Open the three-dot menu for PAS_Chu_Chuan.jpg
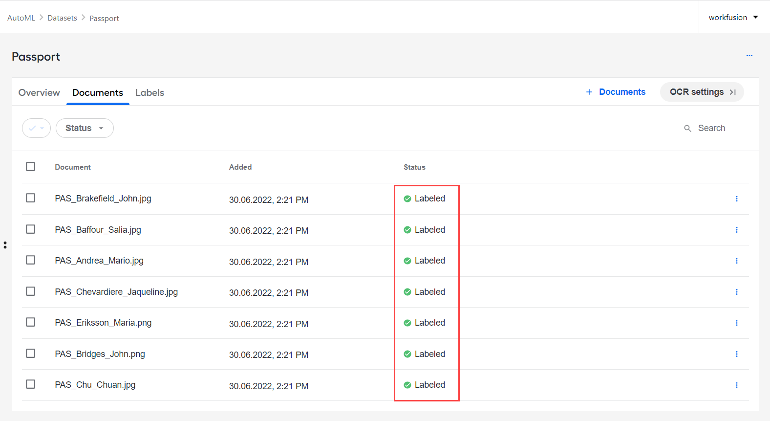The height and width of the screenshot is (421, 770). 737,385
